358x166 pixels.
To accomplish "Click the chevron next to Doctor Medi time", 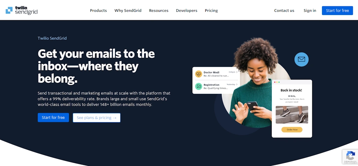I will click(237, 72).
